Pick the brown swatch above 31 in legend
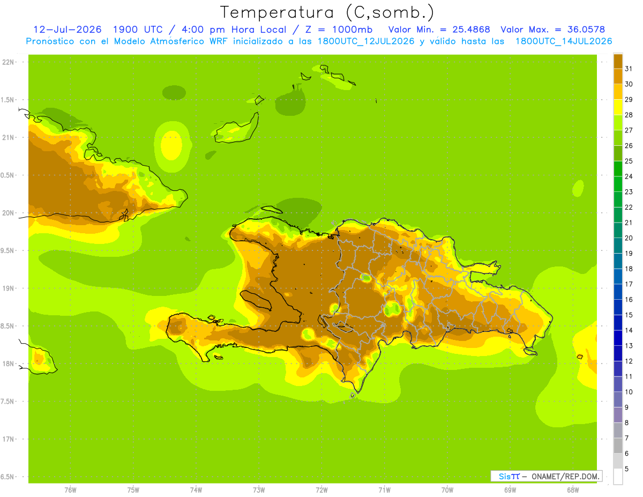Viewport: 643px width, 497px height. click(618, 61)
